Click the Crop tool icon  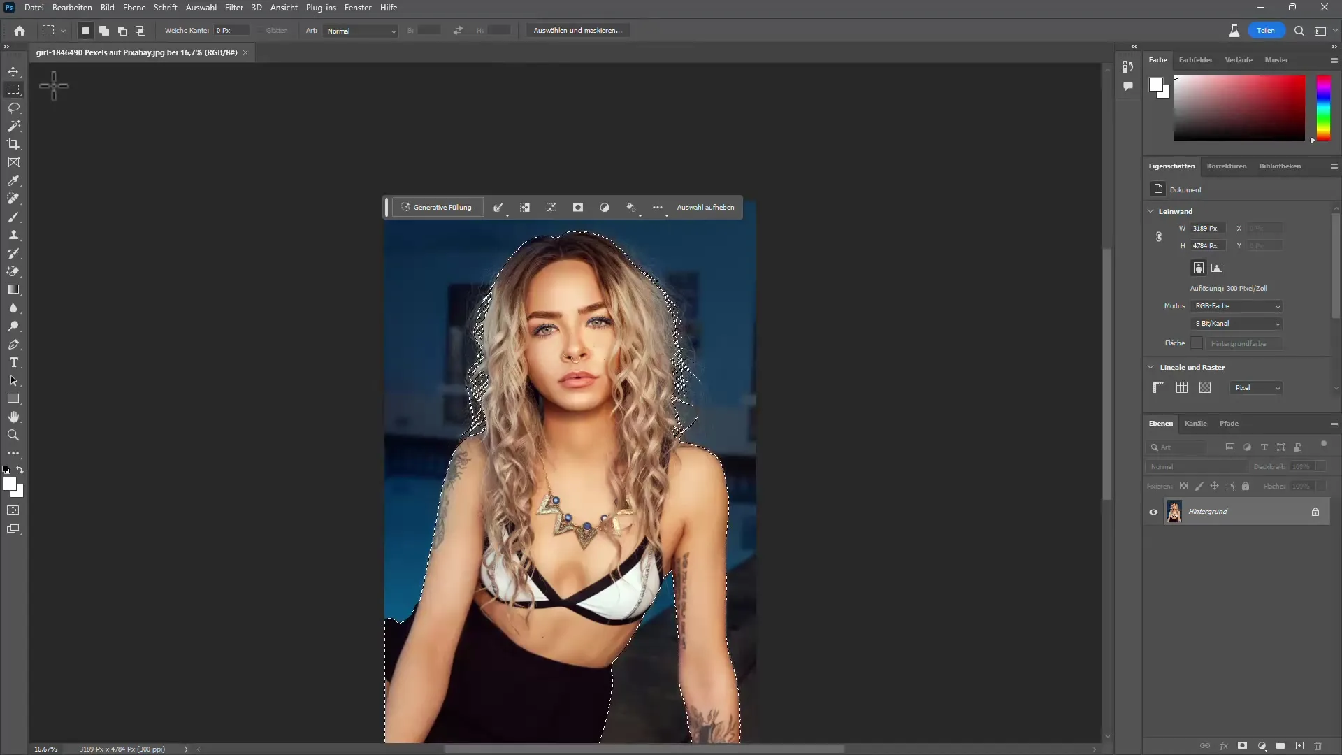click(14, 144)
